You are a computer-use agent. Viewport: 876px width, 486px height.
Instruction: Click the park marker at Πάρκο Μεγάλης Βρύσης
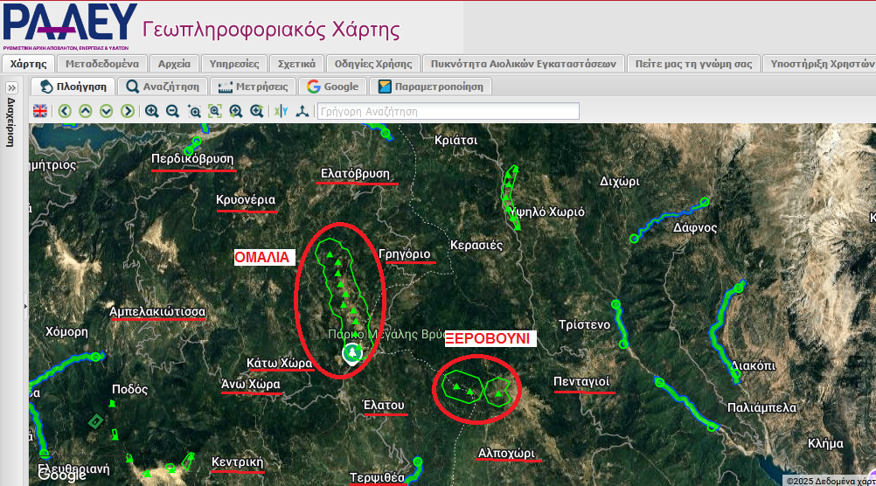(x=351, y=352)
